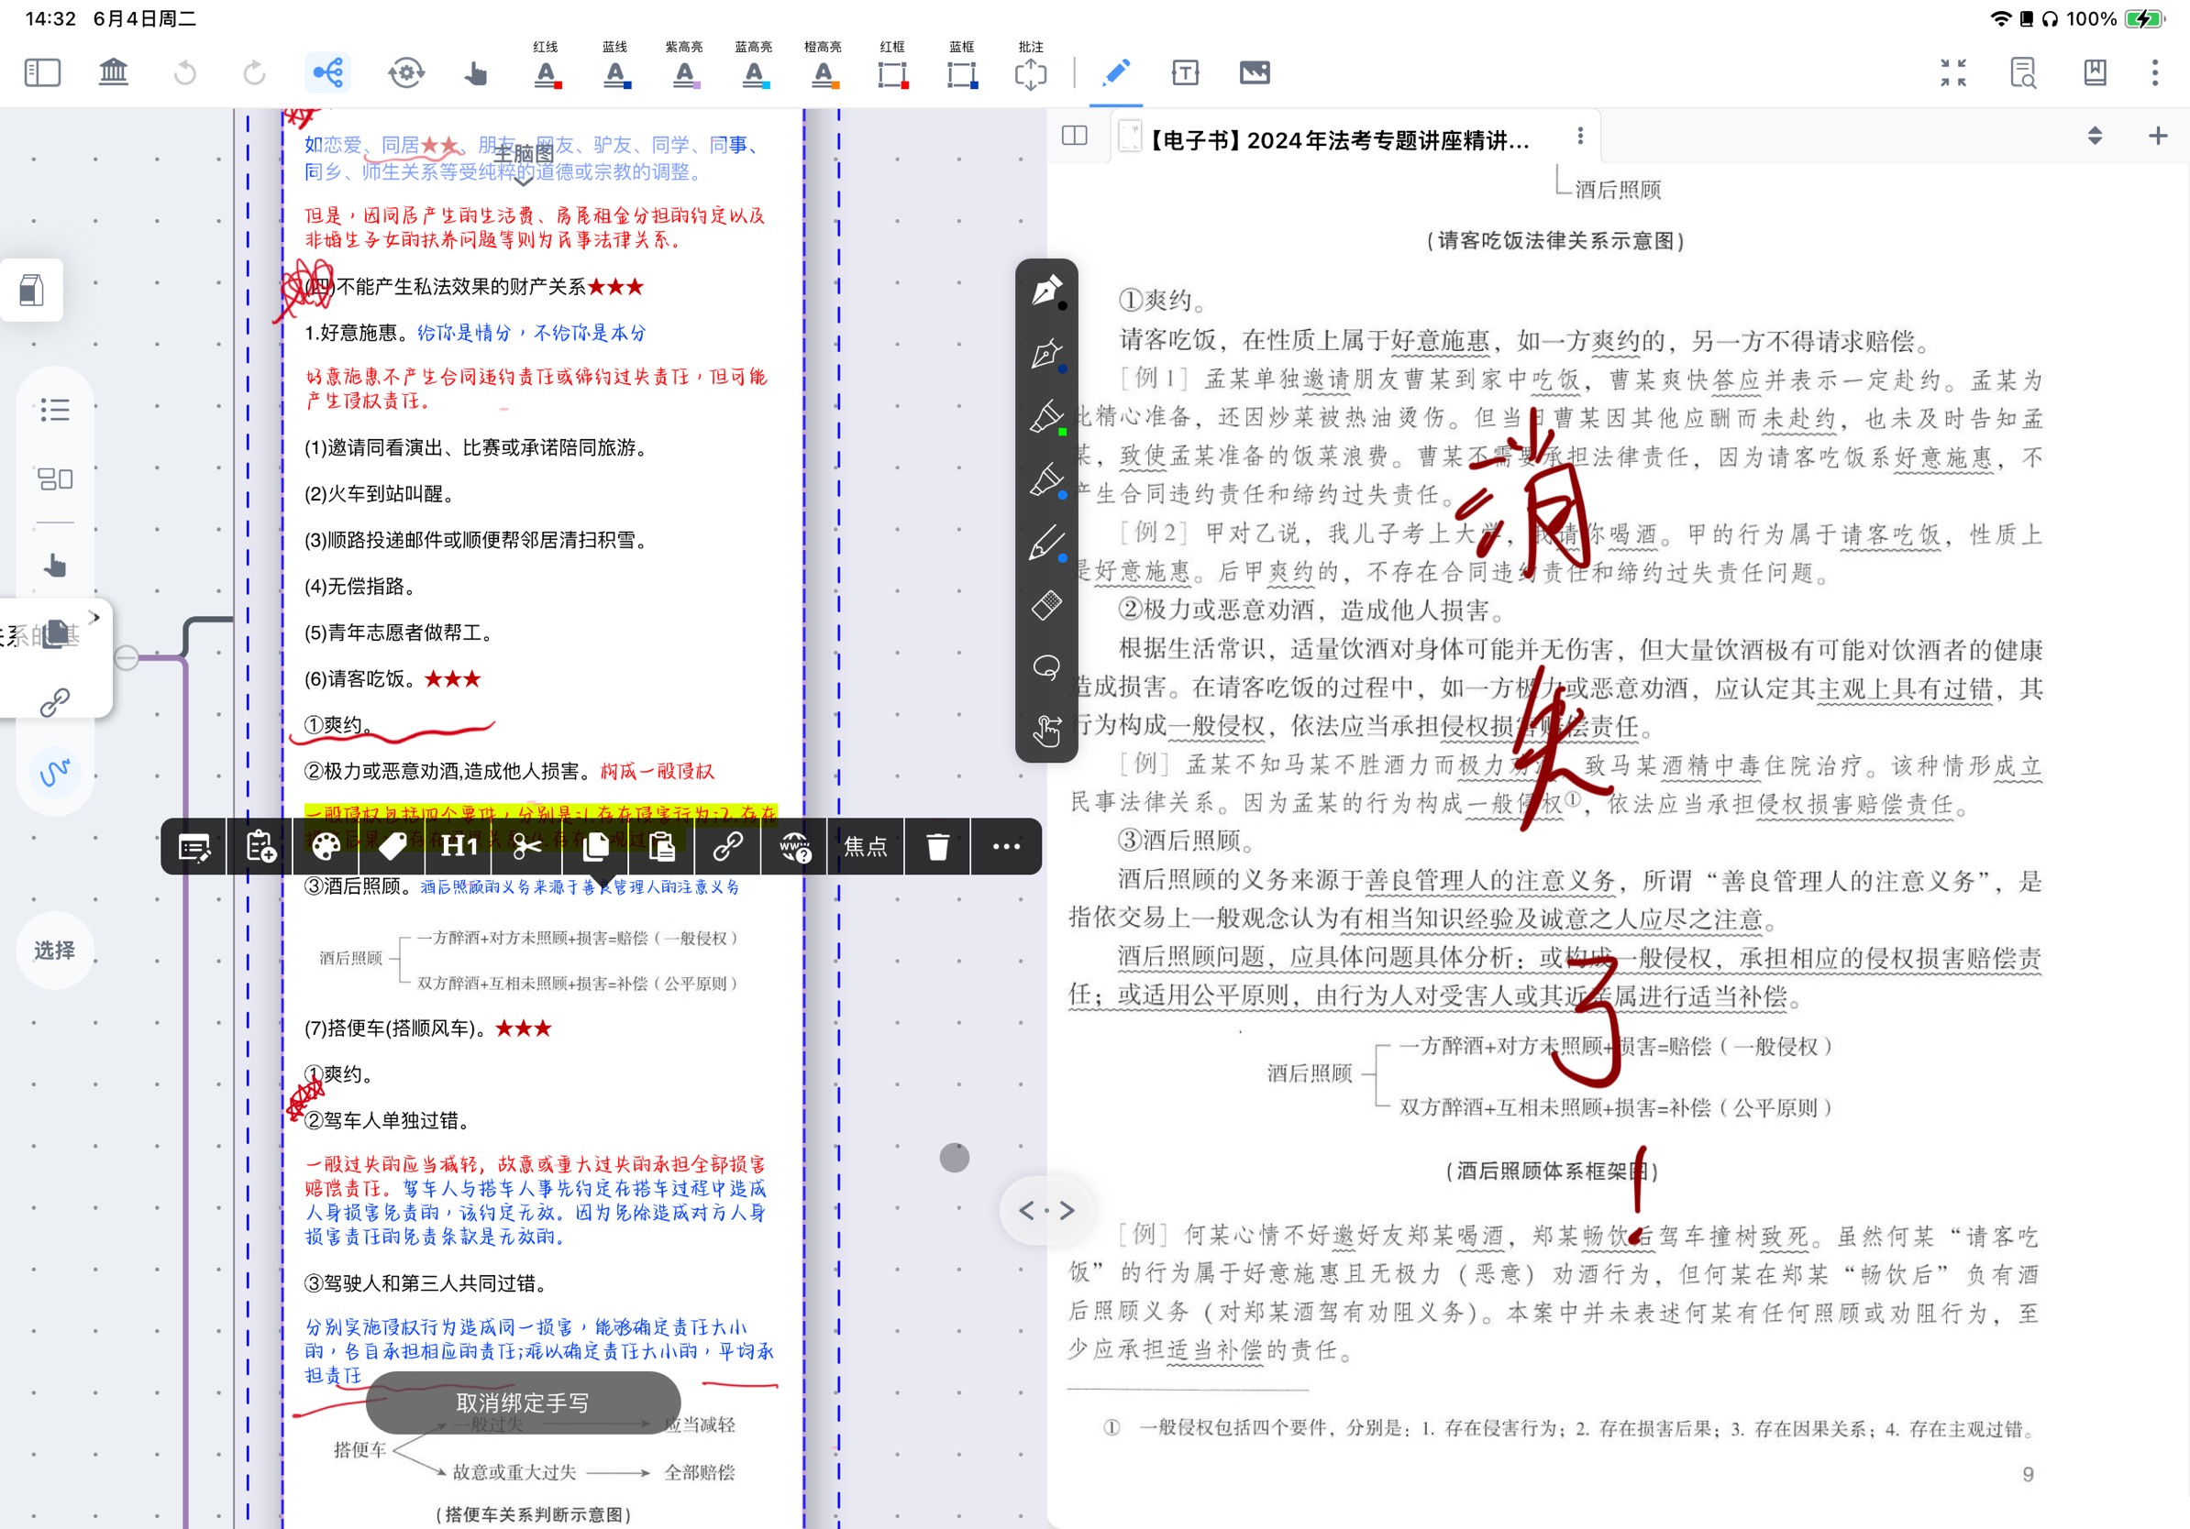Open the color palette icon in context bar
The image size is (2190, 1529).
click(326, 846)
